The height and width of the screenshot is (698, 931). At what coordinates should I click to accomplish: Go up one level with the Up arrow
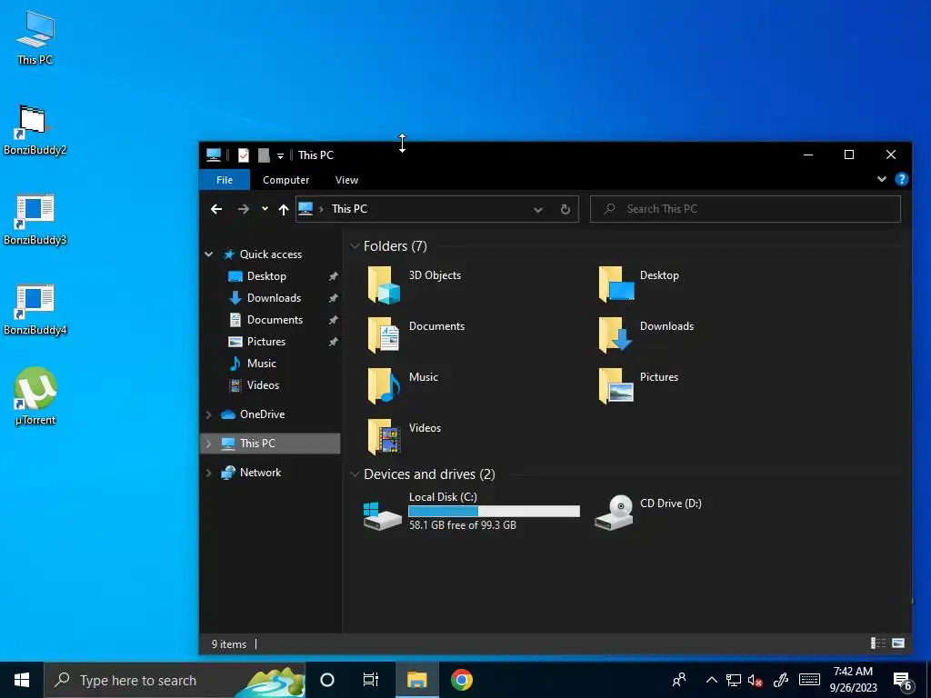pos(284,209)
